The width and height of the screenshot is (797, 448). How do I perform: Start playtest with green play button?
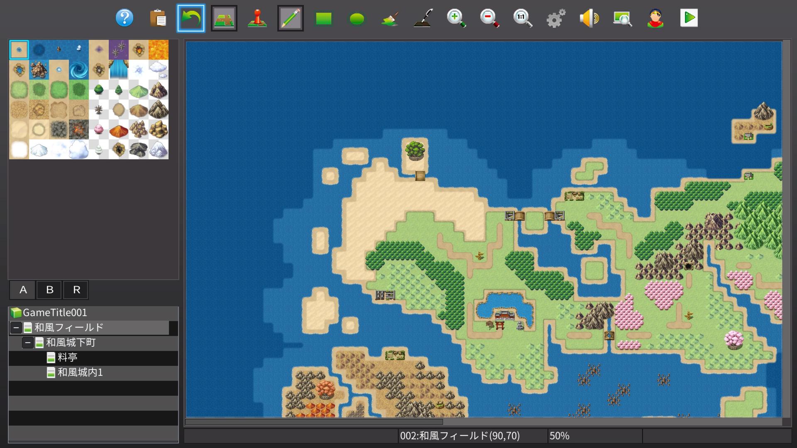point(689,18)
